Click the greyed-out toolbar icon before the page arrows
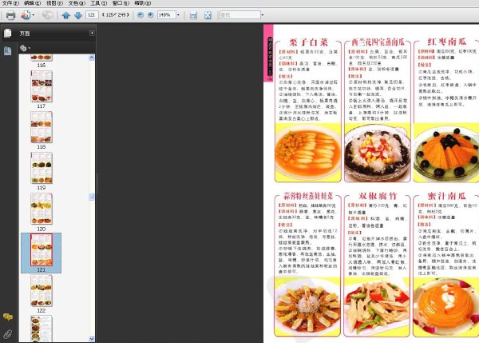This screenshot has width=479, height=343. click(47, 15)
